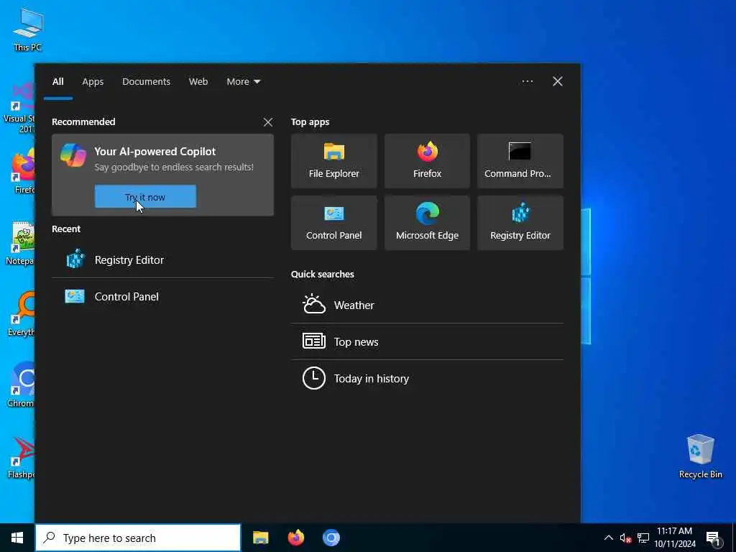The width and height of the screenshot is (736, 552).
Task: Click the Try it now button
Action: point(145,197)
